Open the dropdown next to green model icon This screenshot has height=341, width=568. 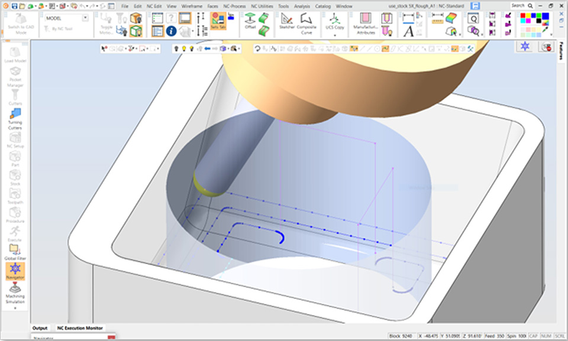coord(36,6)
